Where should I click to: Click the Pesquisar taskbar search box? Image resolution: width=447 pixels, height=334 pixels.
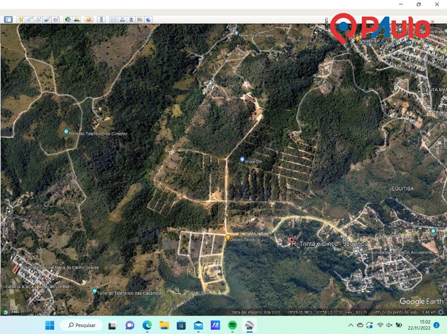click(x=81, y=325)
